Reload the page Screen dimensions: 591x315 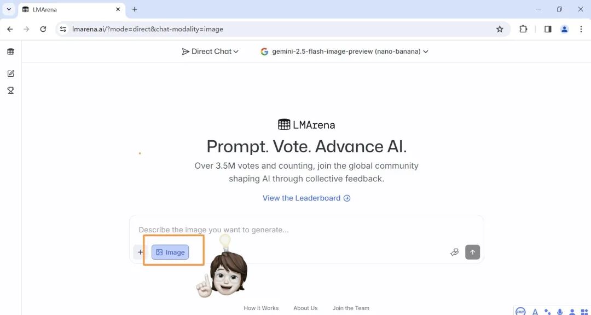[x=43, y=29]
